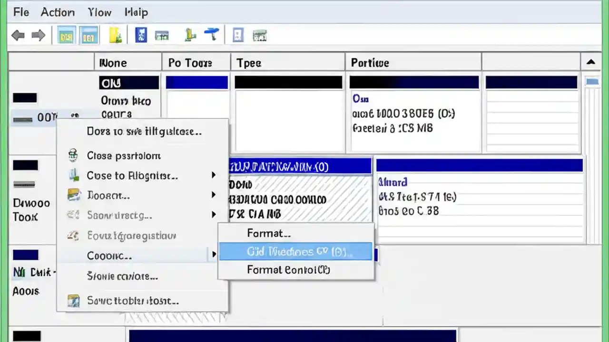This screenshot has height=342, width=609.
Task: Open the Action menu
Action: [x=57, y=12]
